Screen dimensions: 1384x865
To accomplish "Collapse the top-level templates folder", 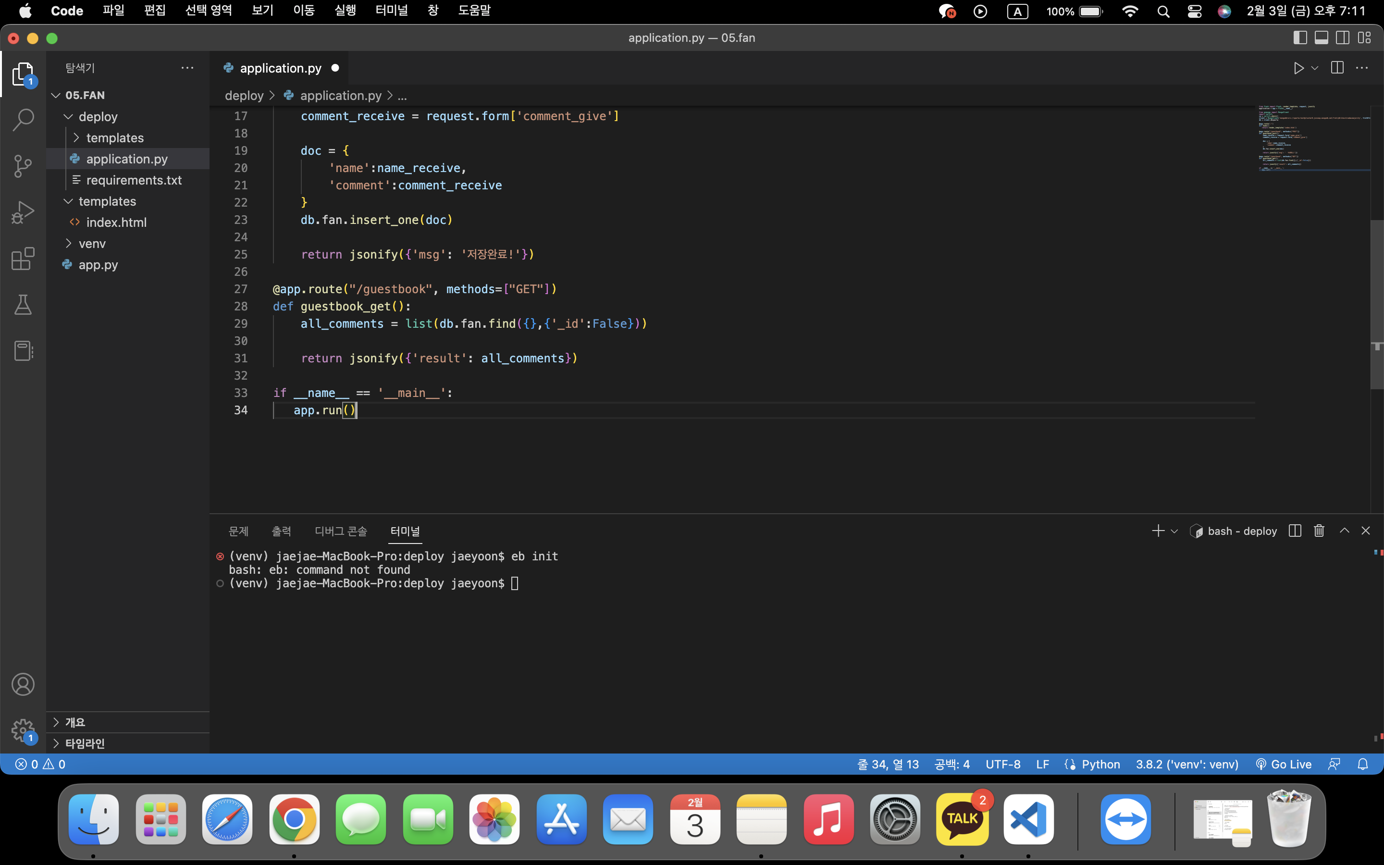I will pyautogui.click(x=68, y=201).
